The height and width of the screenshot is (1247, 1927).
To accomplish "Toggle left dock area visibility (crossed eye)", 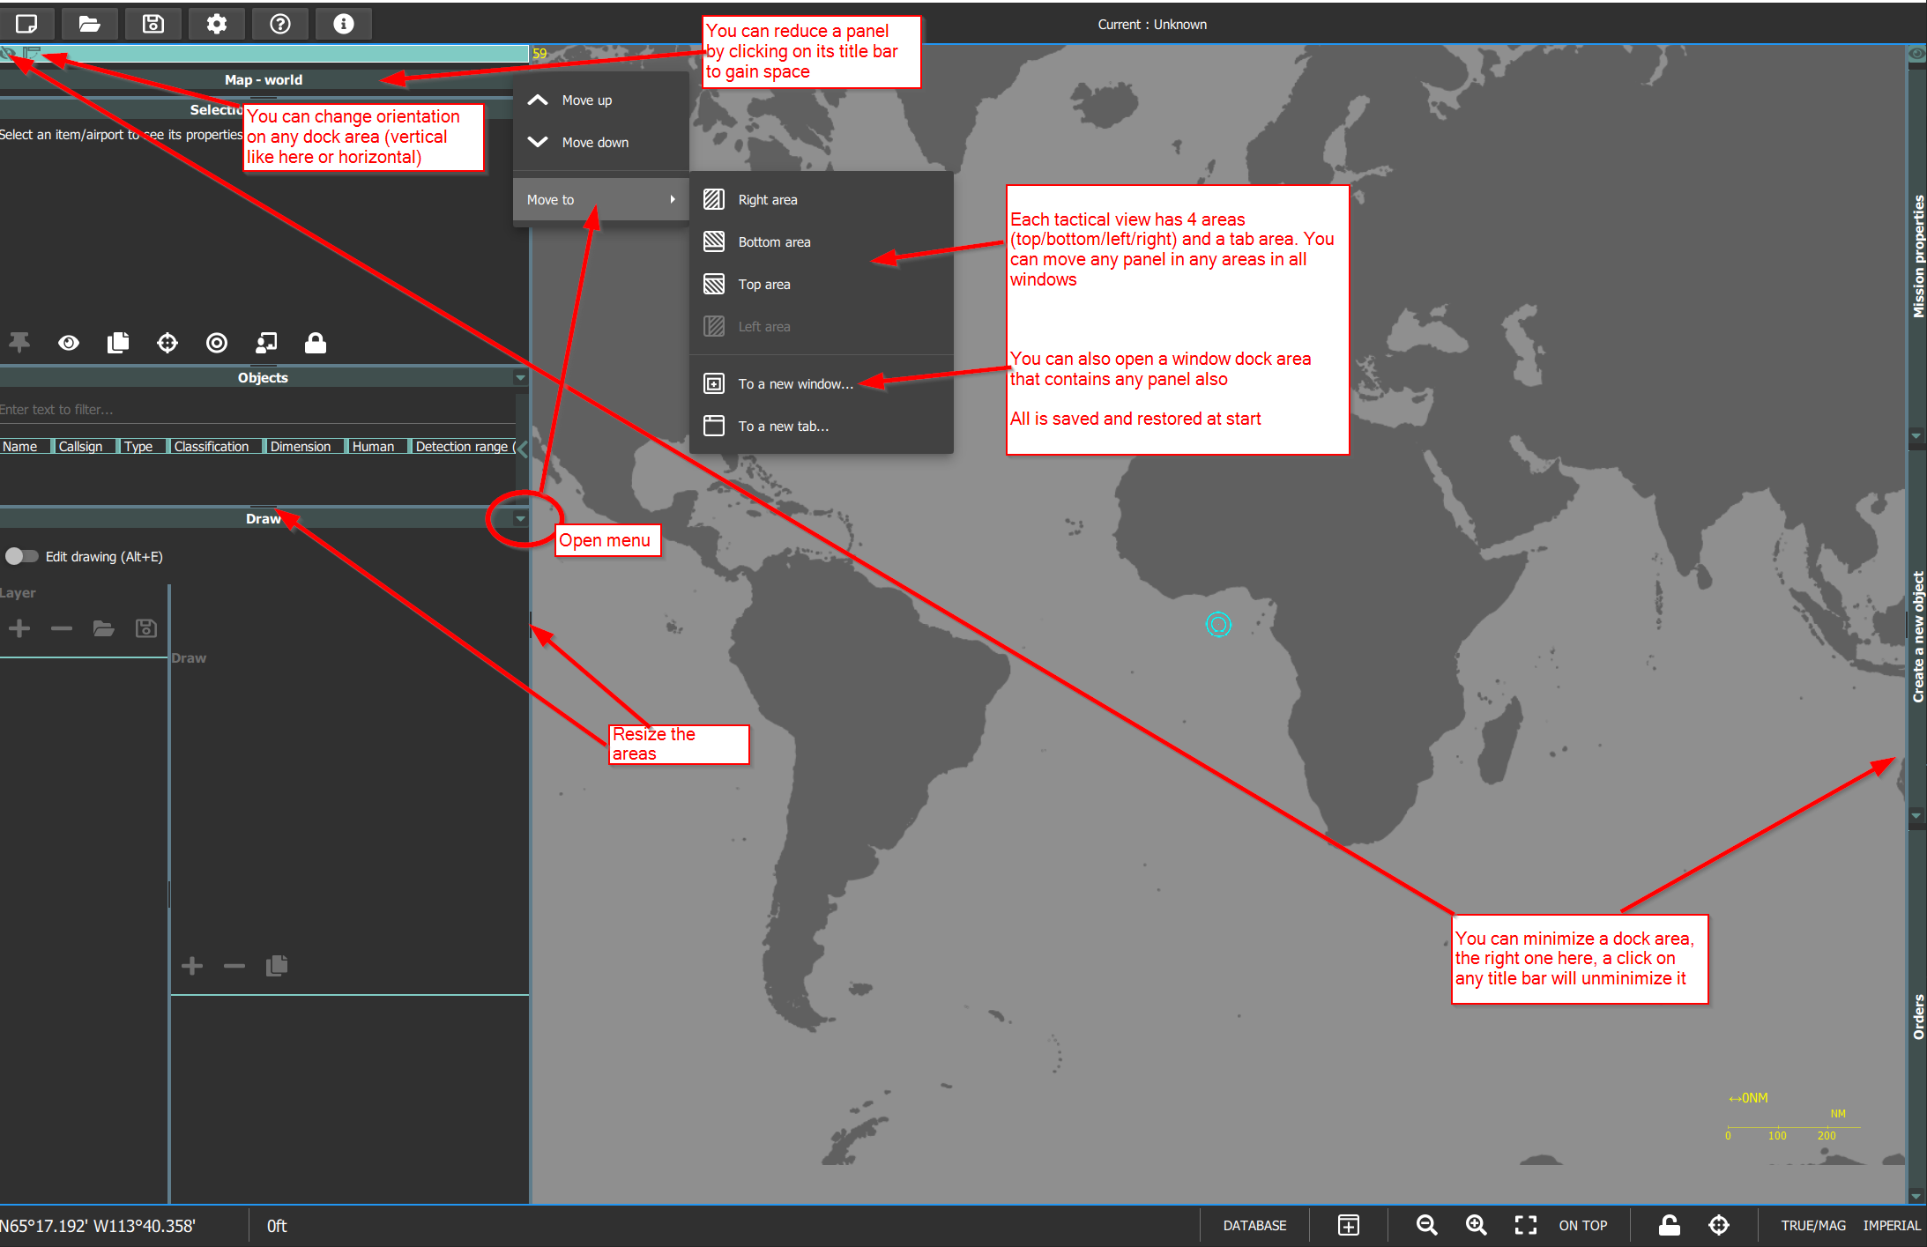I will (8, 54).
